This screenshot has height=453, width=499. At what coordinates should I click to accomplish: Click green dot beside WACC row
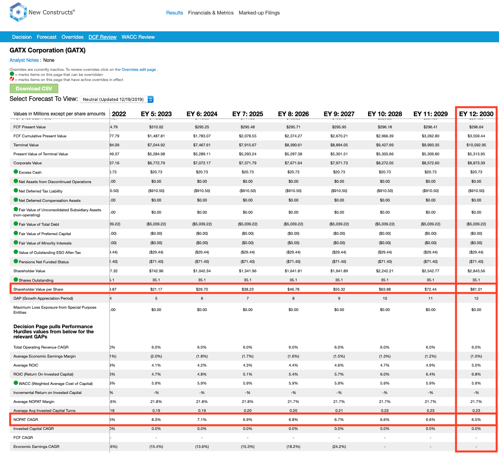point(16,383)
